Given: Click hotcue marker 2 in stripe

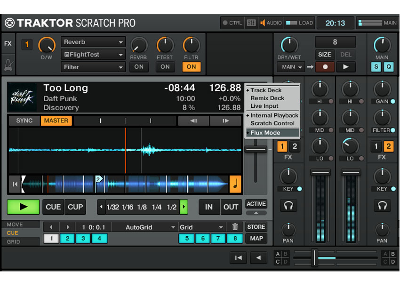Looking at the screenshot, I should coord(98,179).
